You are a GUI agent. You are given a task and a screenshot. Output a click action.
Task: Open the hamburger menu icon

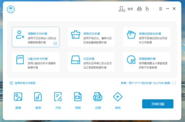coord(160,9)
